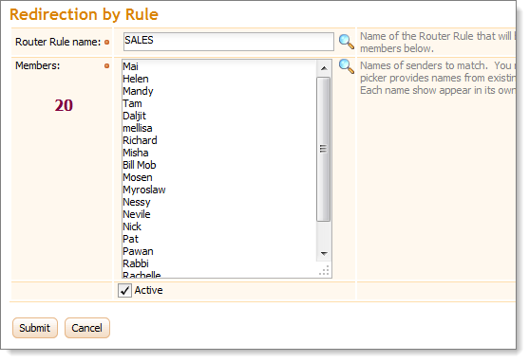Click the Richard entry in Members

click(140, 140)
